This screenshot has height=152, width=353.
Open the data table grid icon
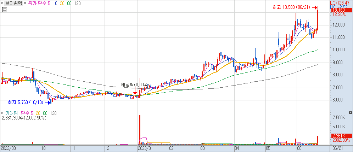point(4,10)
